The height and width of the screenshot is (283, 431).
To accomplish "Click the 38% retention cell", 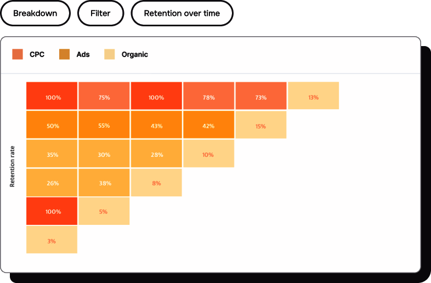I will [x=104, y=183].
